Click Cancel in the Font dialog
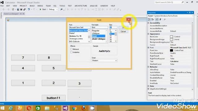Screen dimensions: 198x111 (123, 31)
